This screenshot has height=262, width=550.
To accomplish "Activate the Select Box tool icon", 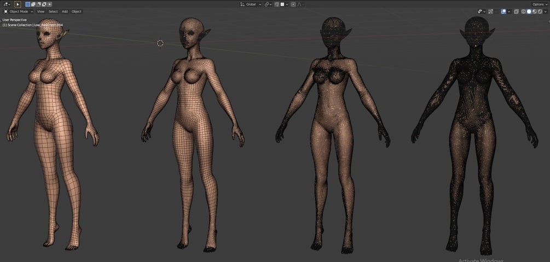I will pyautogui.click(x=18, y=4).
